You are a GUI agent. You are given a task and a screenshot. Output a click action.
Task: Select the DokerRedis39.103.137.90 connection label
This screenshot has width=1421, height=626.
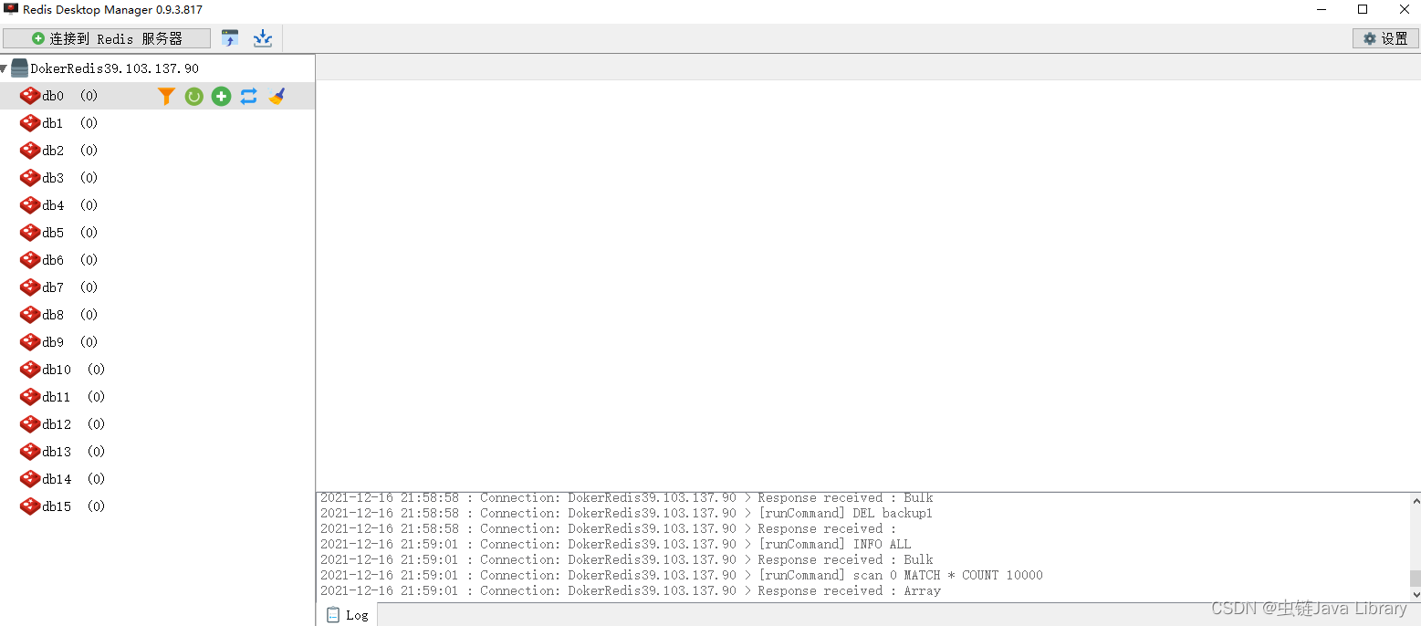click(114, 68)
